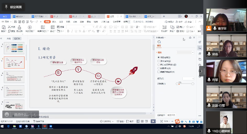Switch to the 大纲 outline tab
The width and height of the screenshot is (247, 134).
[x=9, y=38]
